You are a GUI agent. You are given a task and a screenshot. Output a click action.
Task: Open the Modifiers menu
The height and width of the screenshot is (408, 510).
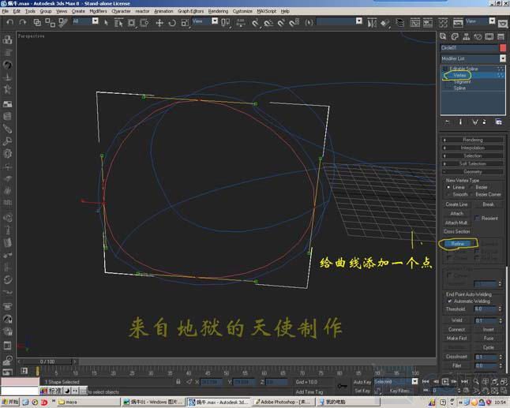point(98,11)
